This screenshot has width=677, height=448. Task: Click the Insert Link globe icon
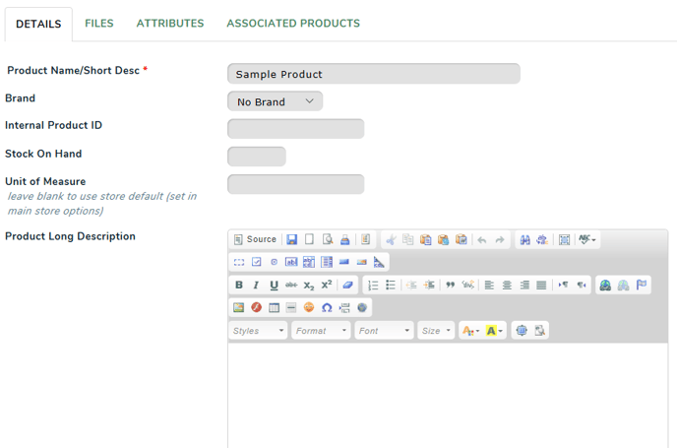pyautogui.click(x=605, y=286)
